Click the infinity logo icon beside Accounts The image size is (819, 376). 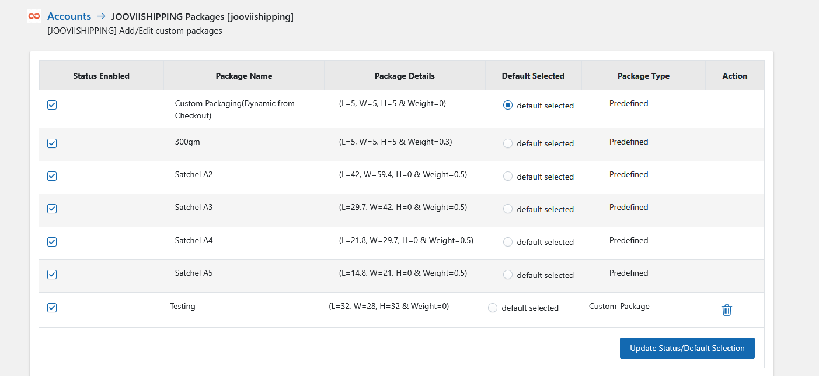(34, 16)
